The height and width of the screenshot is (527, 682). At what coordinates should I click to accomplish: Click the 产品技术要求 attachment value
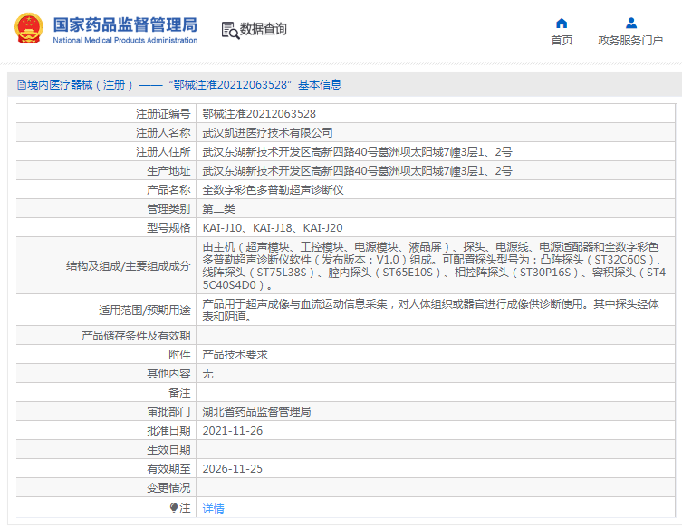tap(235, 355)
